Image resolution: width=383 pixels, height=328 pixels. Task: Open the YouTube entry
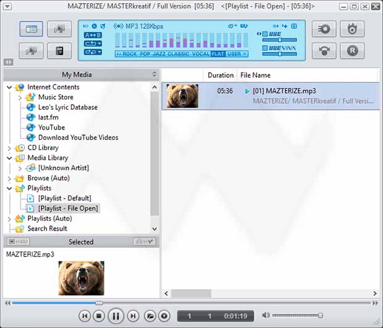click(51, 127)
